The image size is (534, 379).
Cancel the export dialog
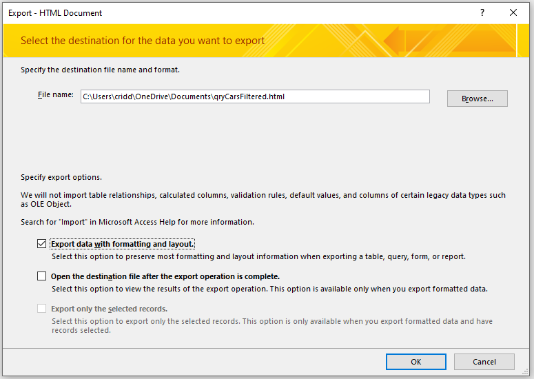click(x=484, y=362)
